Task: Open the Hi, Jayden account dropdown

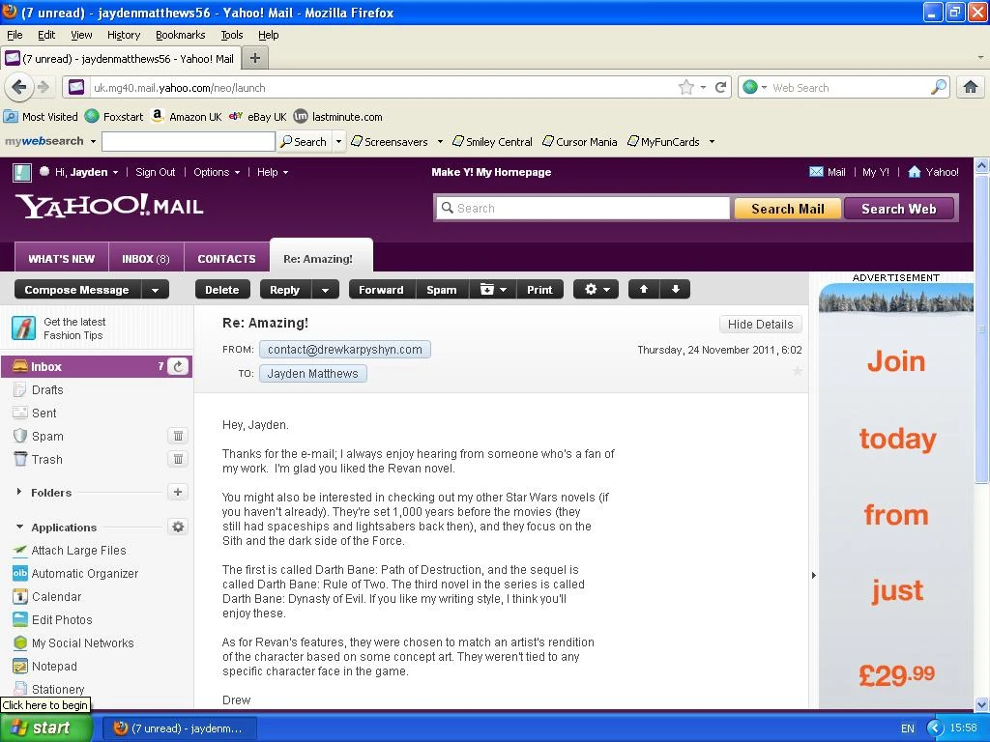Action: tap(86, 172)
